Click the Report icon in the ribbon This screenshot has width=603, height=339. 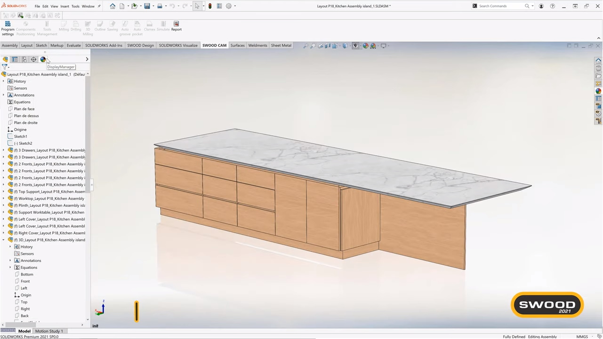[x=176, y=26]
